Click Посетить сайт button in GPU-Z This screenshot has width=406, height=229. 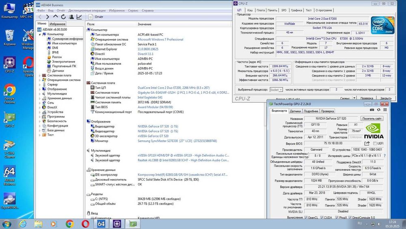point(372,118)
